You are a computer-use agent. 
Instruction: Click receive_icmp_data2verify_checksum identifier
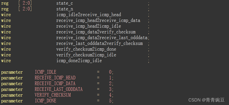pos(96,32)
